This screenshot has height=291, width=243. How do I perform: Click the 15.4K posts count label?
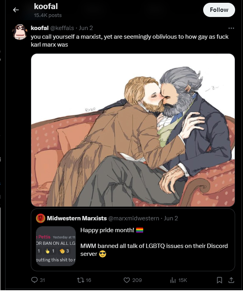pyautogui.click(x=48, y=15)
